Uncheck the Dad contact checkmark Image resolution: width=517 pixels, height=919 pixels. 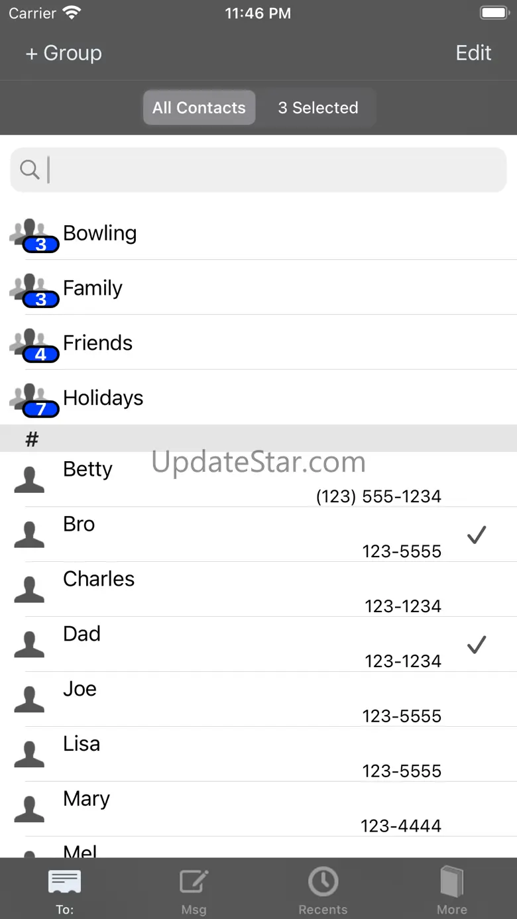tap(477, 645)
